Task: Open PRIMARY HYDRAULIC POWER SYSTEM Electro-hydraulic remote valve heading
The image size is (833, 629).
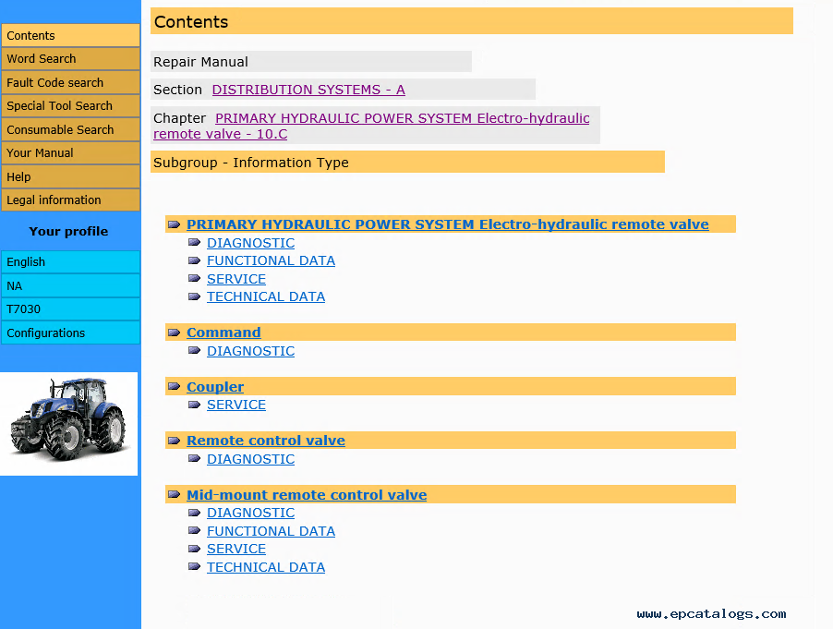Action: [447, 224]
